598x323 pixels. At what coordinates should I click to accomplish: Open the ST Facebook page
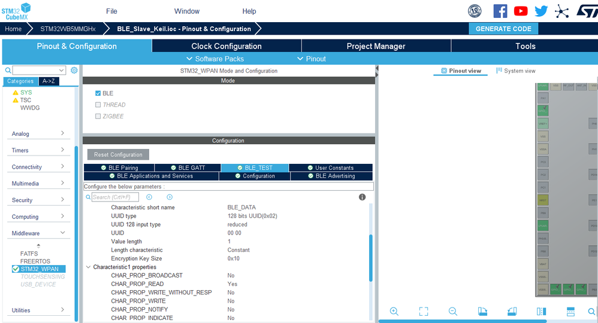tap(500, 11)
